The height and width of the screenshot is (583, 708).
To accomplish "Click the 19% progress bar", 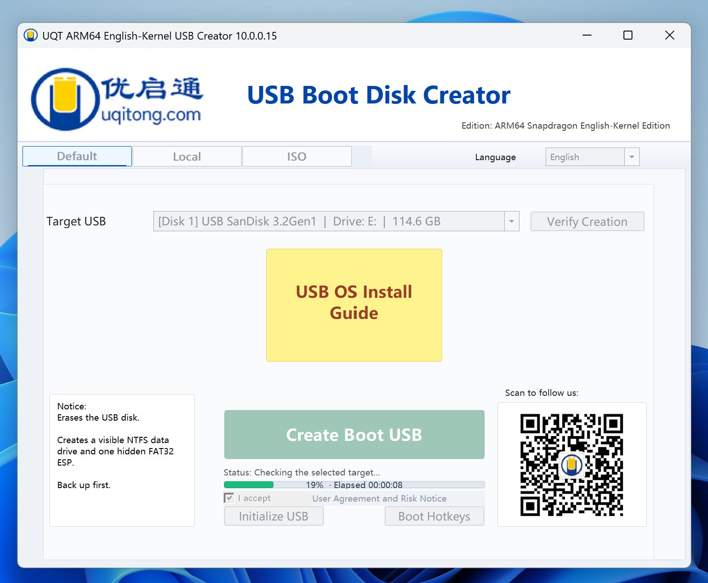I will click(354, 485).
